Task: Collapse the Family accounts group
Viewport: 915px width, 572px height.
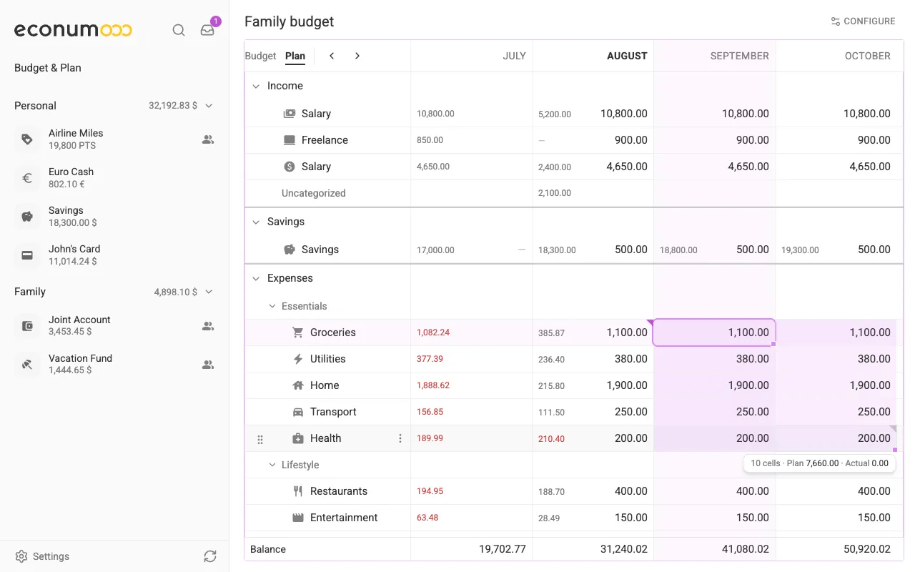Action: 209,292
